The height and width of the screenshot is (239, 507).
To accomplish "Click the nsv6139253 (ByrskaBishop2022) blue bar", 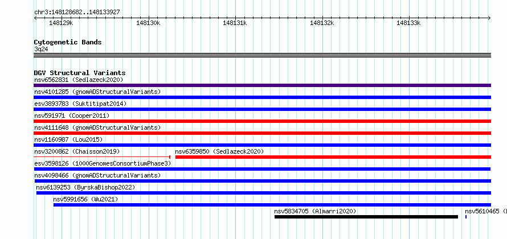I will (264, 193).
